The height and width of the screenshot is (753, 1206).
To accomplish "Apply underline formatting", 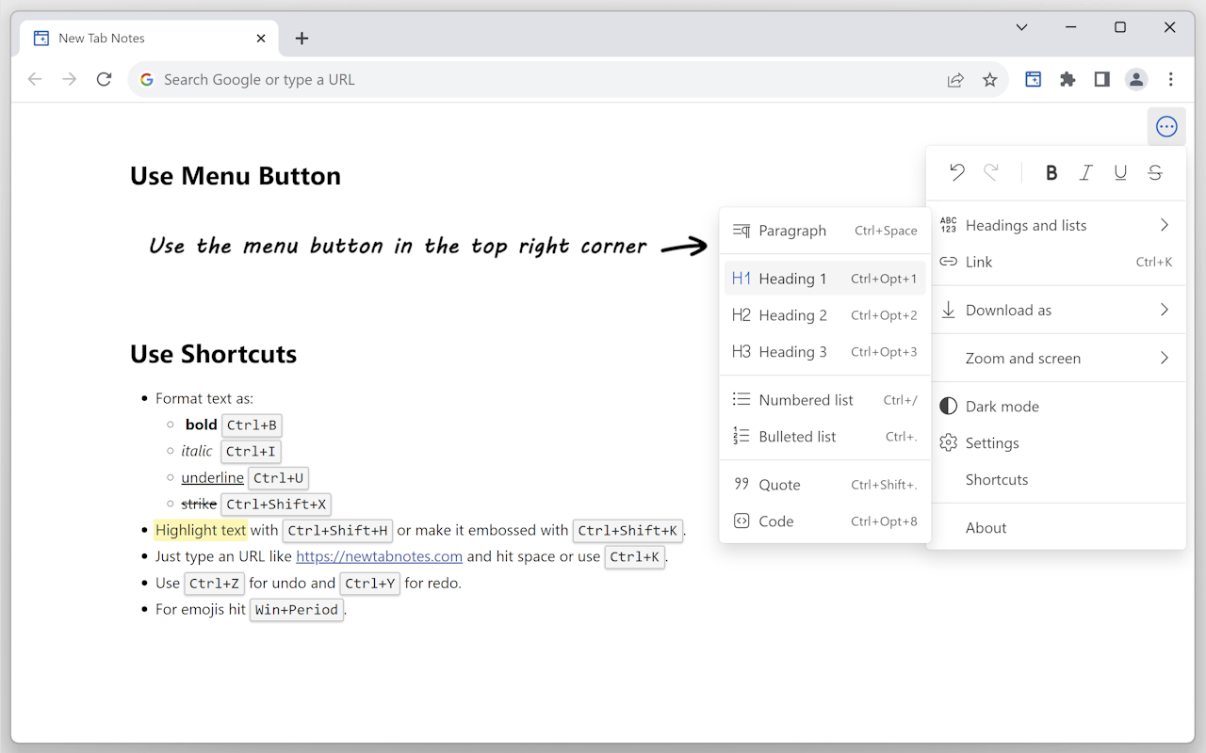I will coord(1120,172).
